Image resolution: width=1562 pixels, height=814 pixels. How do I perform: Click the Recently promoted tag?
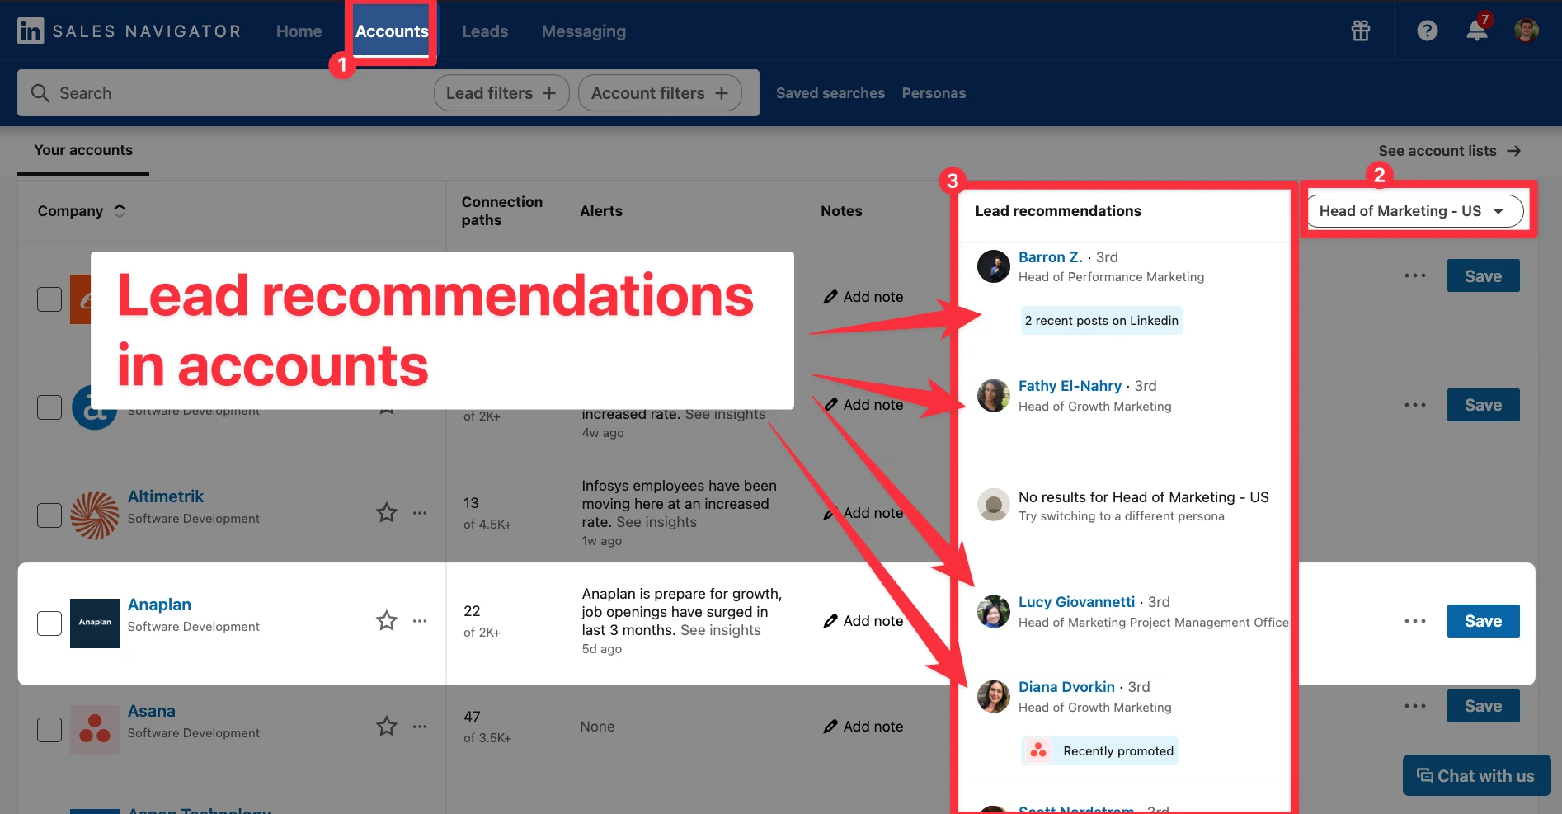(1099, 751)
